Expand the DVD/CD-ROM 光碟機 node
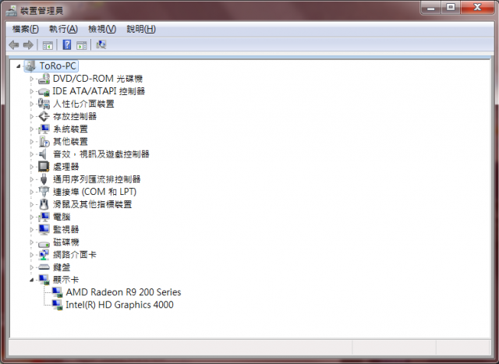Screen dimensions: 499x364 [31, 79]
